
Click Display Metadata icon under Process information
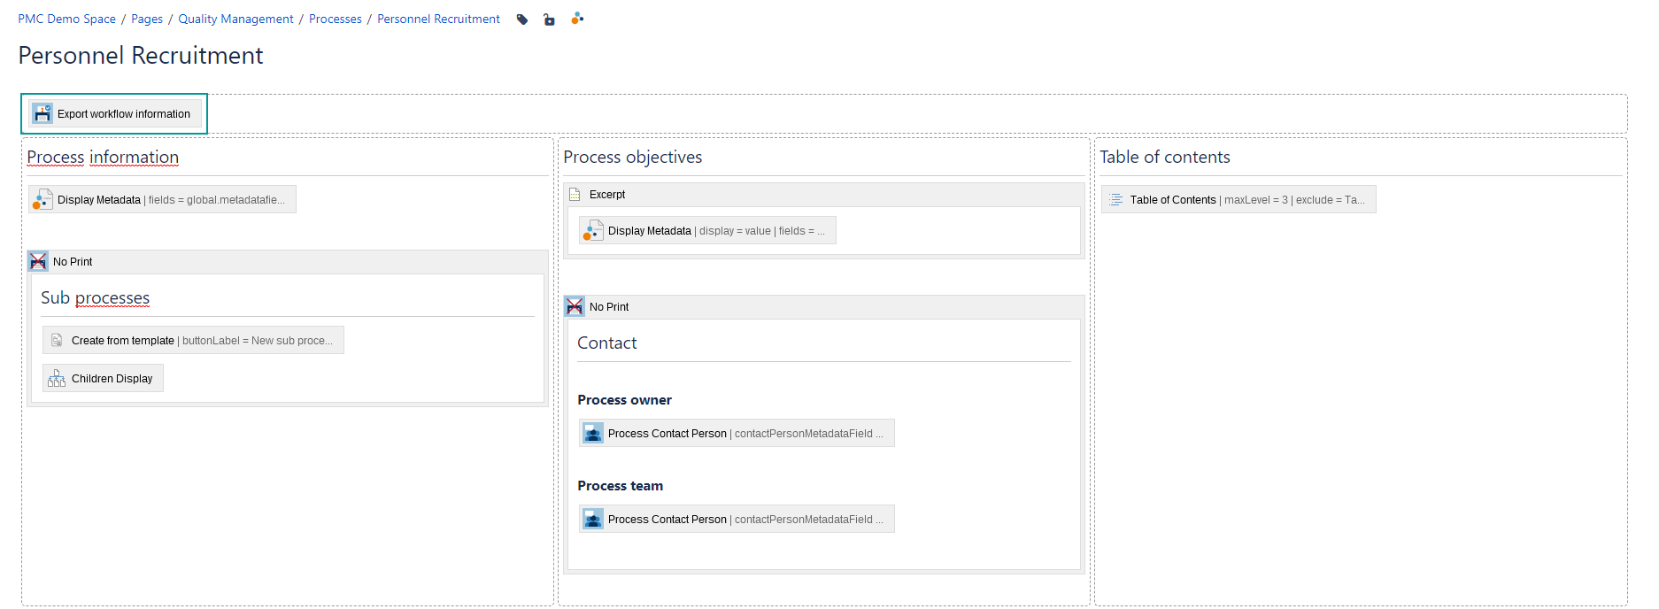point(42,199)
